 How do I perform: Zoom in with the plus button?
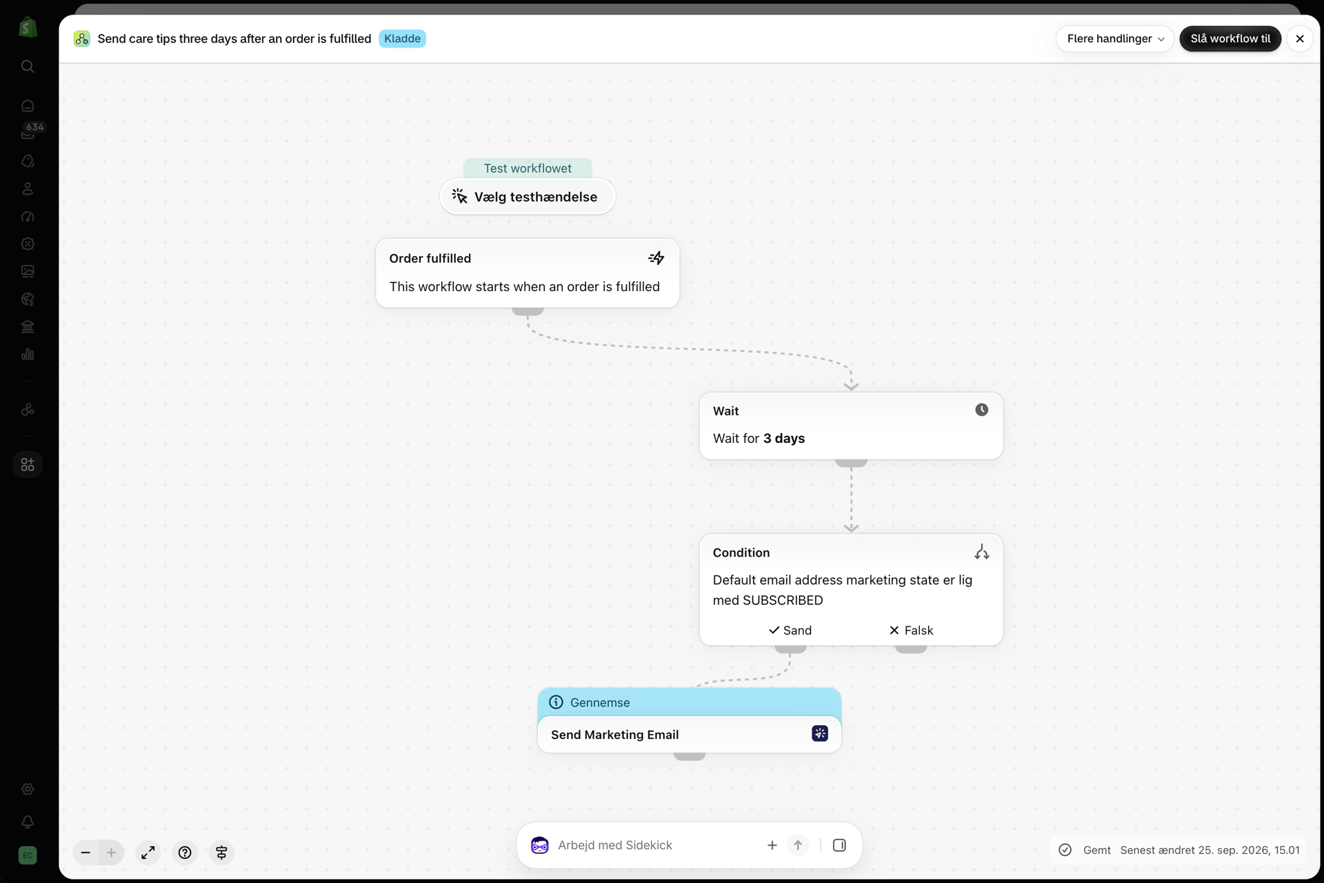pos(111,853)
